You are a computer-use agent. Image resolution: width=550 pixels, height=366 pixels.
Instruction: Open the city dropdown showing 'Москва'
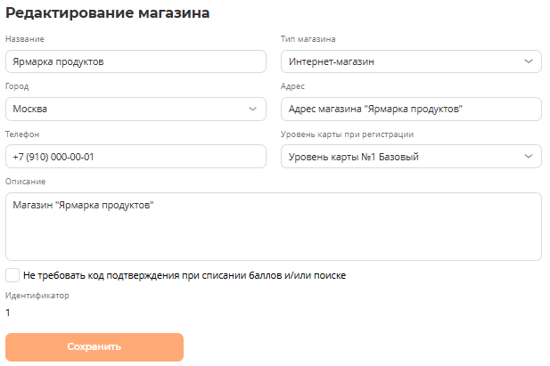pos(125,109)
